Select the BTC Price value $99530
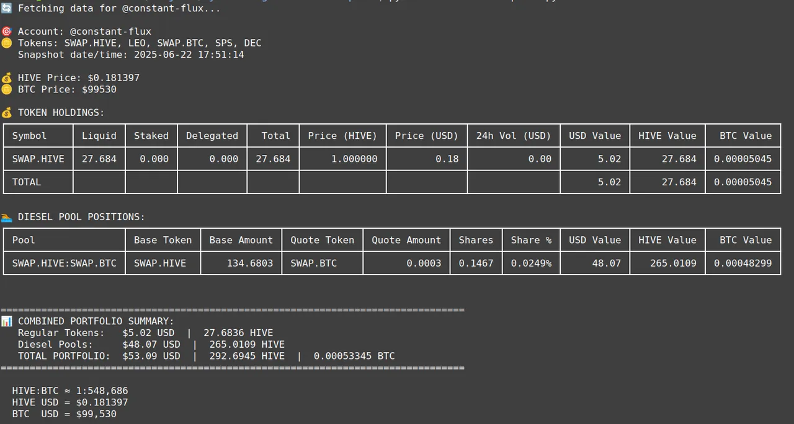The height and width of the screenshot is (424, 794). tap(99, 89)
